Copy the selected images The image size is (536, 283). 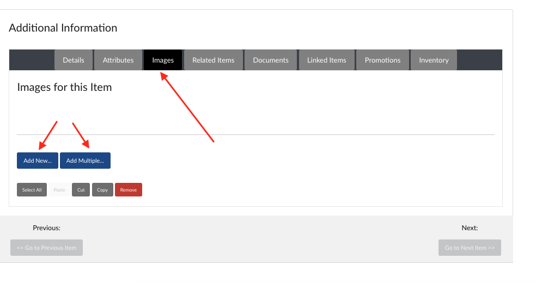tap(102, 190)
